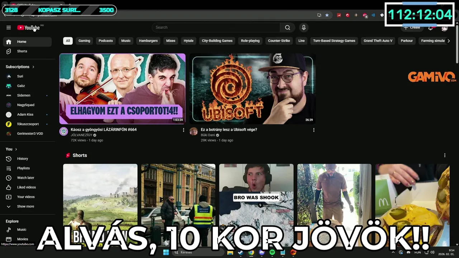The height and width of the screenshot is (258, 459).
Task: Open File Explorer from the taskbar
Action: 230,253
